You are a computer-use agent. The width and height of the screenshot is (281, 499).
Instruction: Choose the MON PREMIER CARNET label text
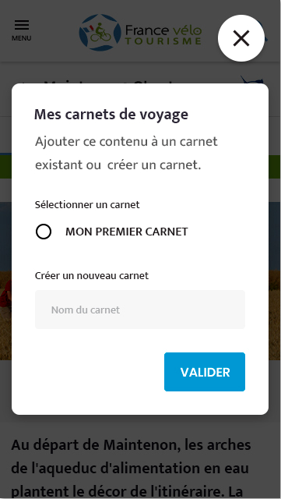(x=127, y=232)
